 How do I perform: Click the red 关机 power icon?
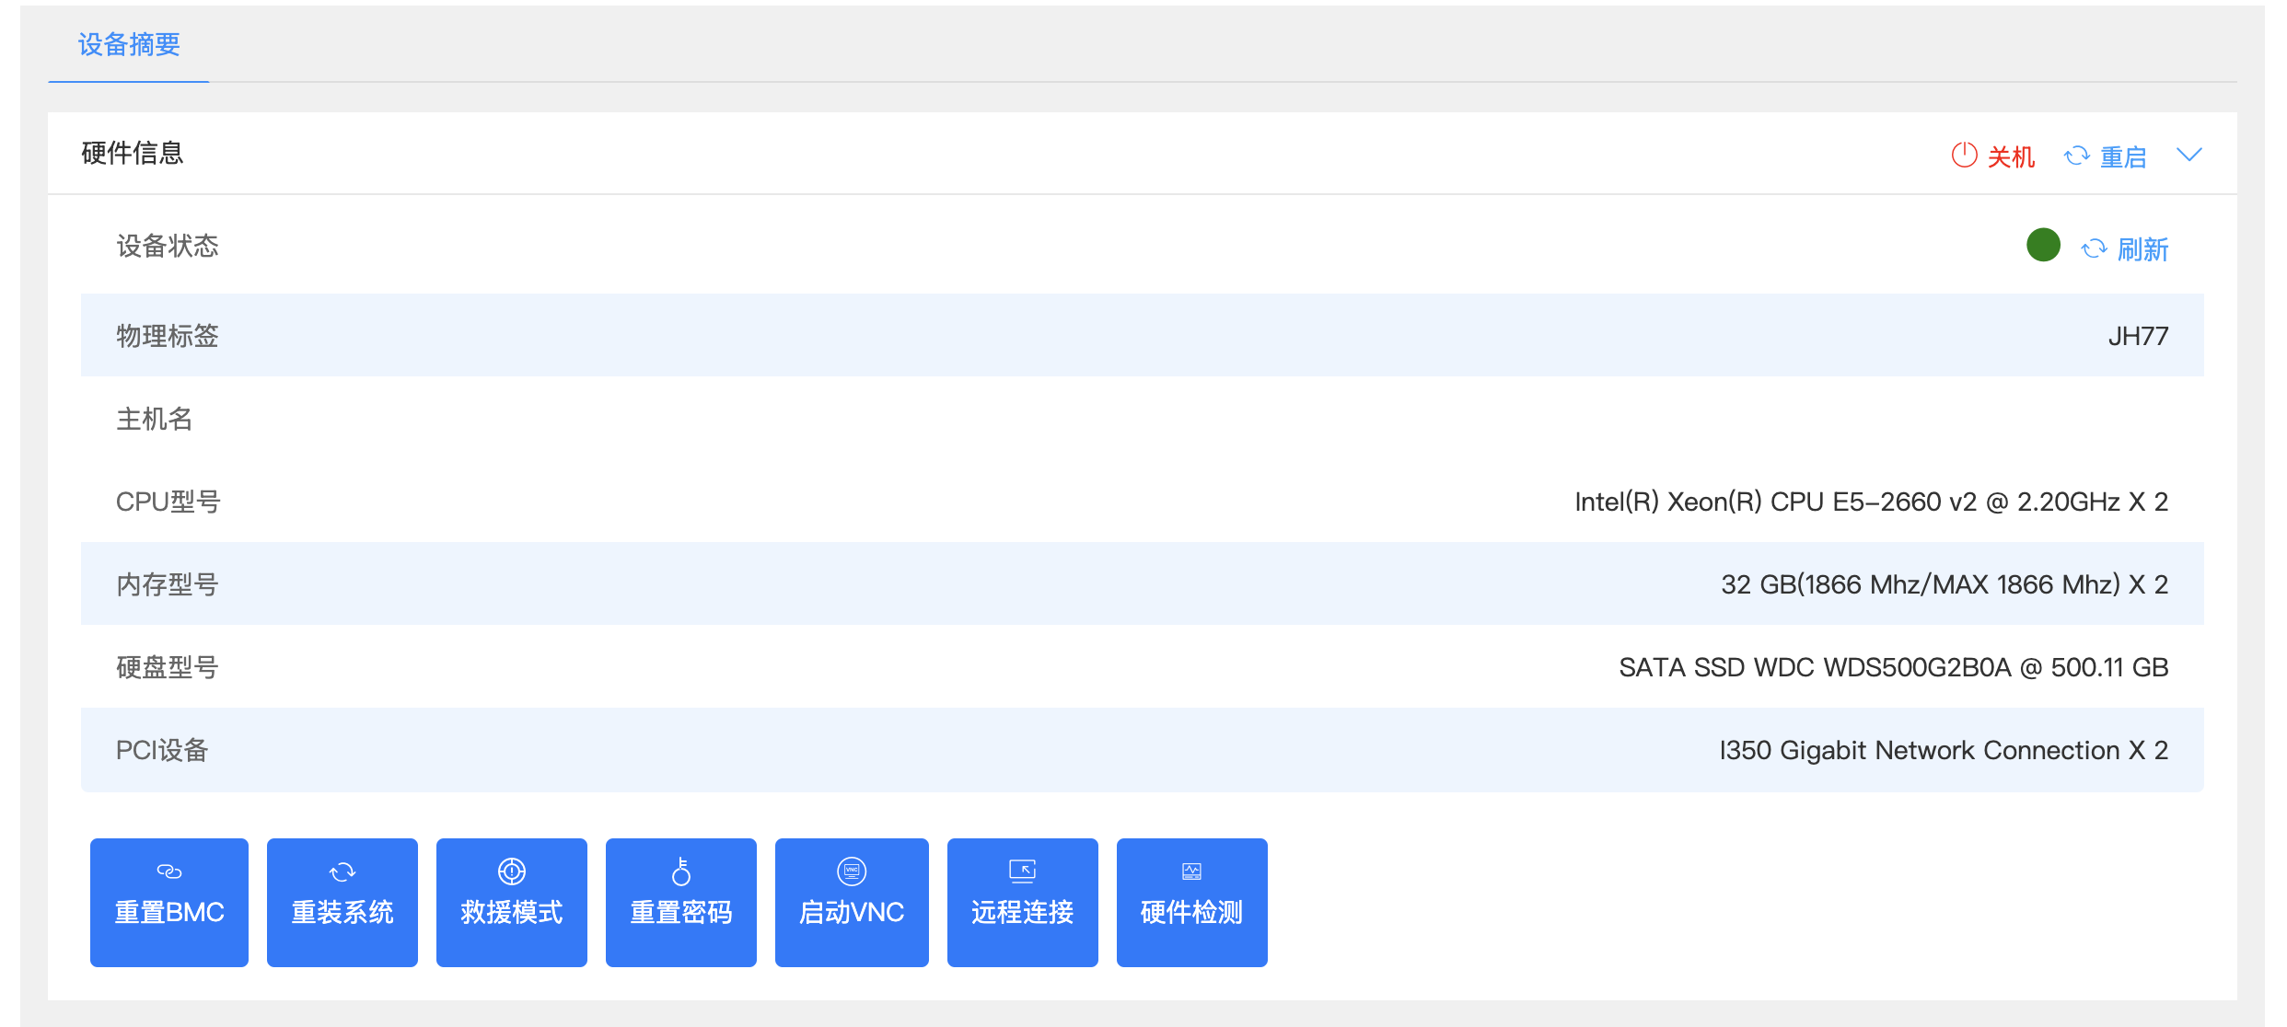[x=1964, y=155]
